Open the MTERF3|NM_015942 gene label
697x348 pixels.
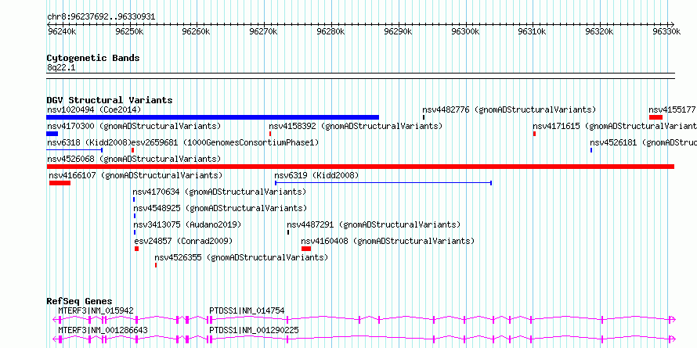[x=96, y=310]
